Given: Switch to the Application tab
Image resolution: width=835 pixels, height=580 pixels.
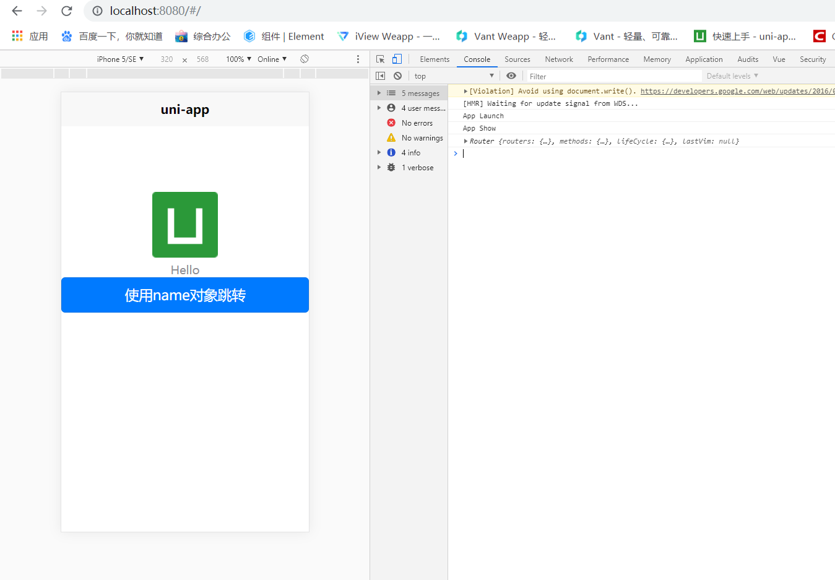Looking at the screenshot, I should pos(704,59).
